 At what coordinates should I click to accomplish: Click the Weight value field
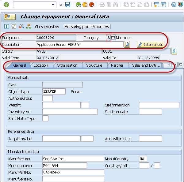[61, 105]
